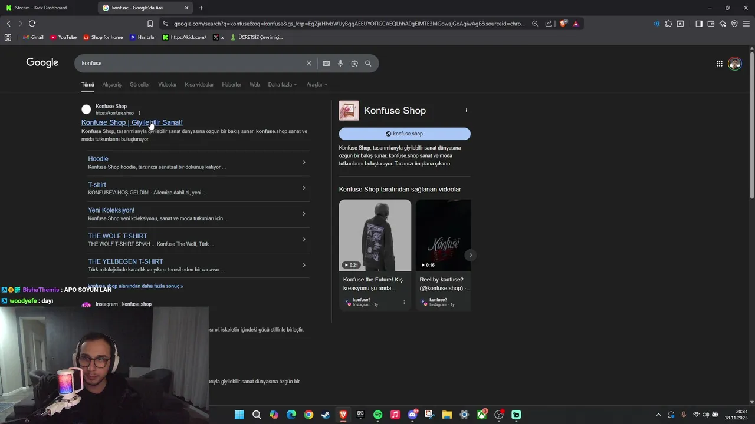Switch to the 'Web' search tab
Viewport: 755px width, 424px height.
click(255, 85)
